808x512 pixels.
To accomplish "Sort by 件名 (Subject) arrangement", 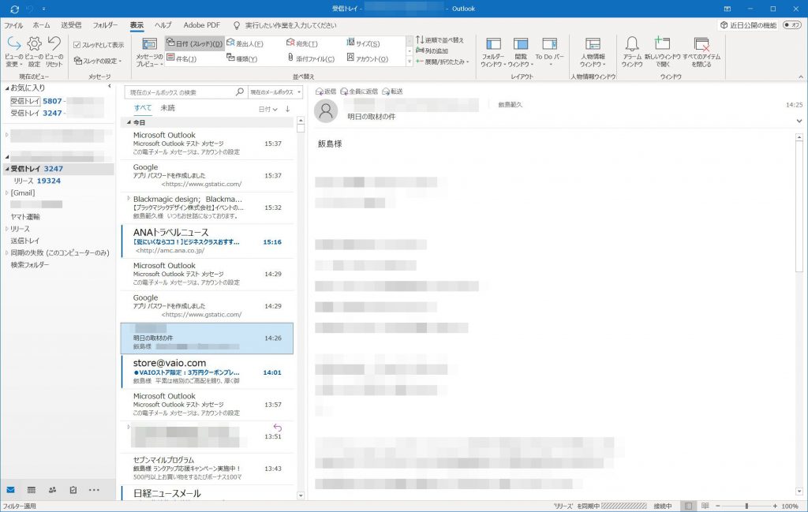I will pos(181,58).
